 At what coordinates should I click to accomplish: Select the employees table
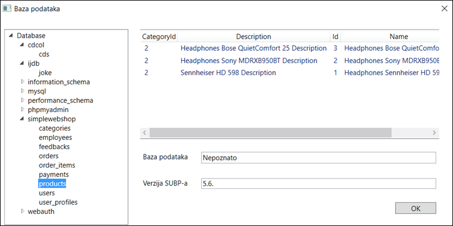point(56,137)
